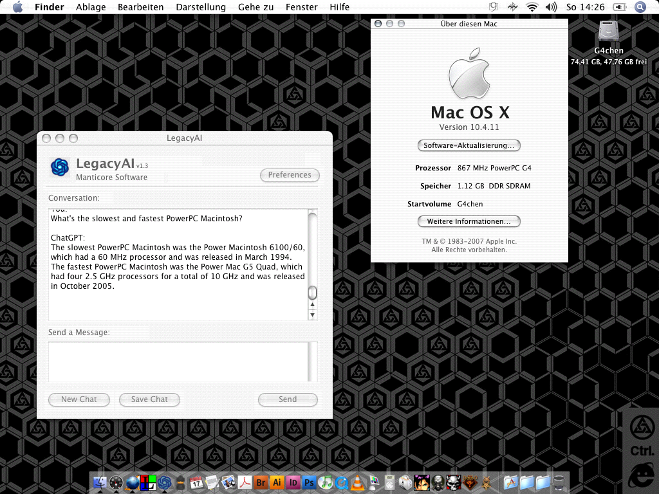Launch the Dashboard gauge icon in Dock
The image size is (659, 494).
116,482
